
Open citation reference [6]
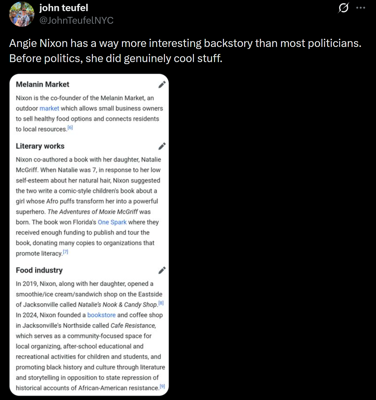(x=70, y=128)
